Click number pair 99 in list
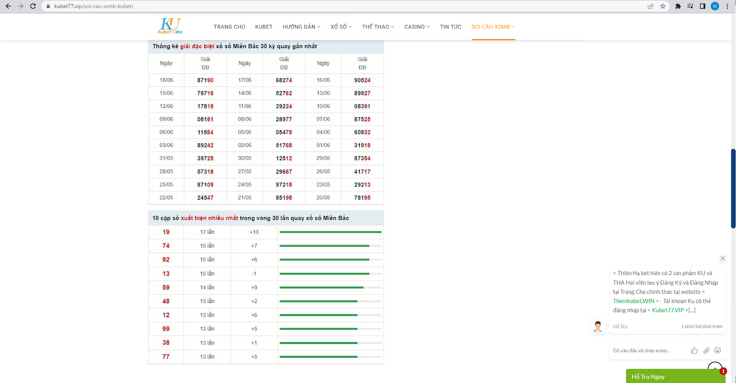Image resolution: width=736 pixels, height=383 pixels. point(166,329)
